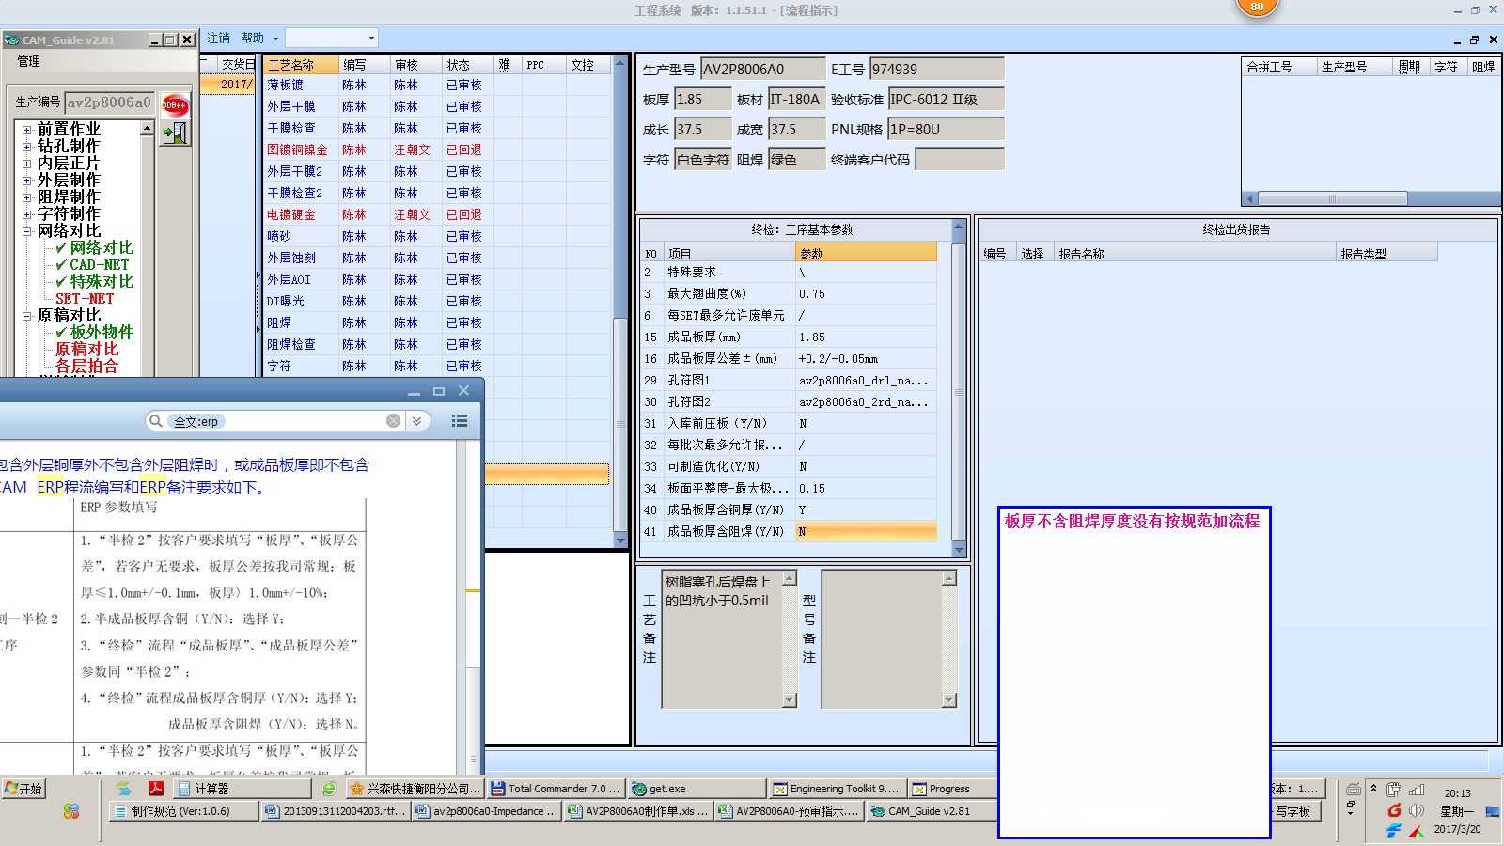Click the 生产编号 input field
The image size is (1504, 846).
[109, 102]
